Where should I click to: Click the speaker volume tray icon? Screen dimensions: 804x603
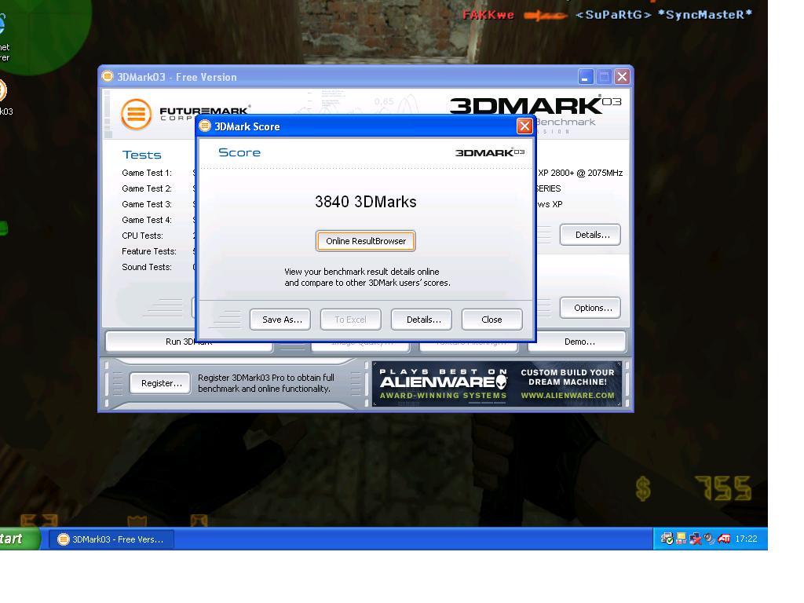pos(709,539)
